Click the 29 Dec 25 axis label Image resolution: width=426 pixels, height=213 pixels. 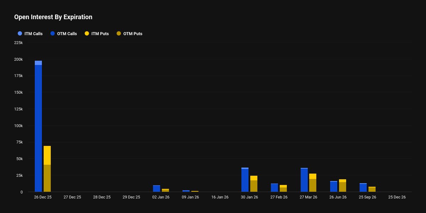[131, 197]
